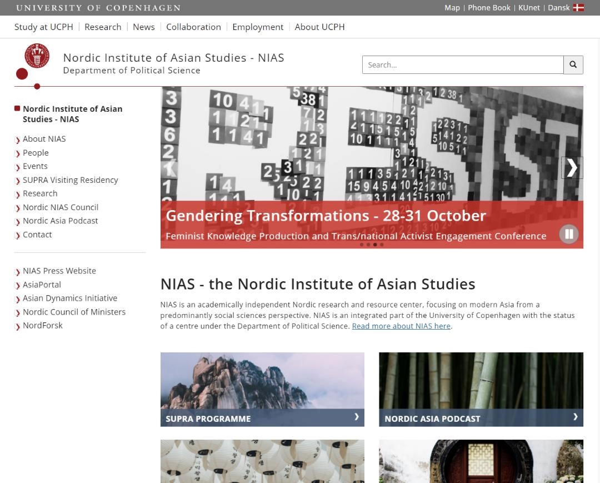Open Nordic Council of Ministers link
The image size is (600, 483).
74,312
